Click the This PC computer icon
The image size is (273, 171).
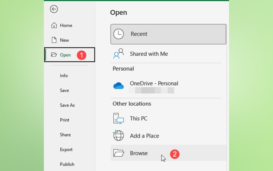pyautogui.click(x=118, y=118)
